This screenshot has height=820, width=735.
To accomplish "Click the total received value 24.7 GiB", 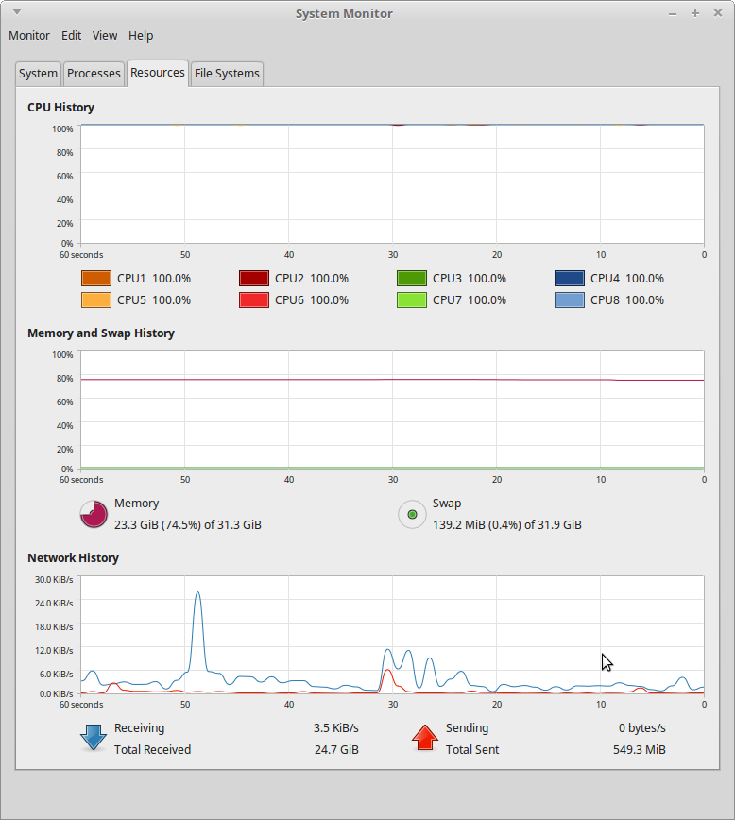I will click(x=336, y=750).
